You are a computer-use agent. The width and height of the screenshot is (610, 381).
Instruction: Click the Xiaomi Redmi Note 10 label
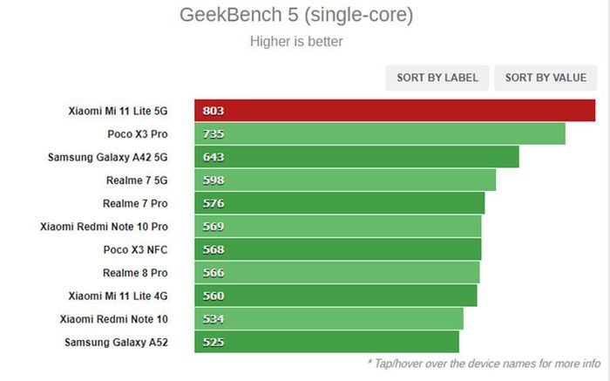(113, 319)
